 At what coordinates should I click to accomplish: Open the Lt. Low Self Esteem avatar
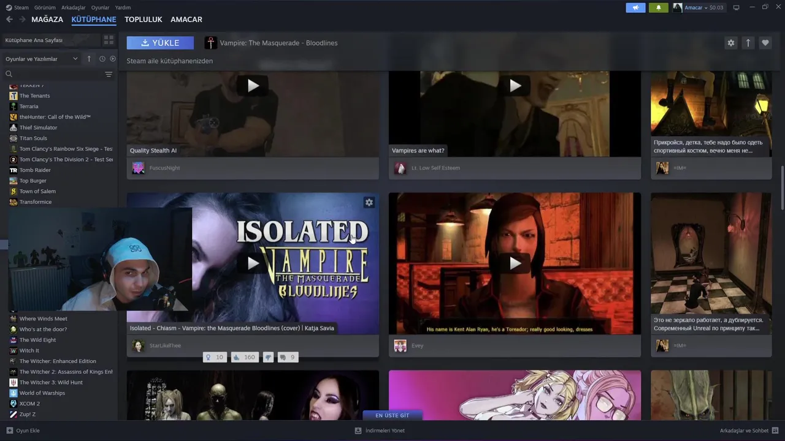(x=400, y=168)
